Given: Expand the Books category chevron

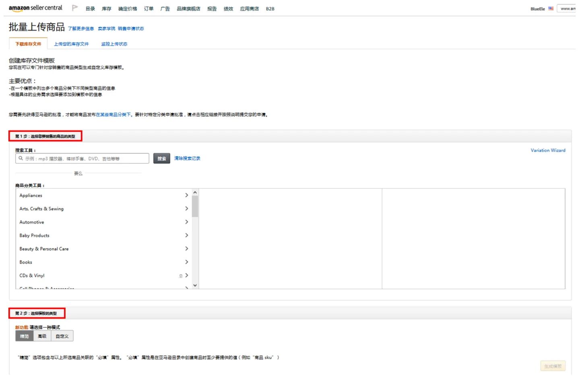Looking at the screenshot, I should pyautogui.click(x=186, y=262).
